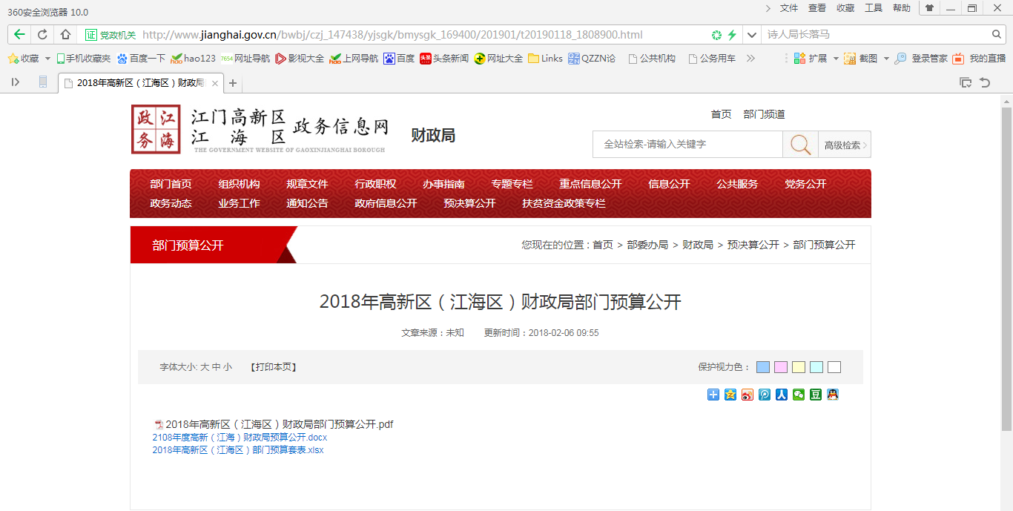The width and height of the screenshot is (1013, 511).
Task: Open the 网址大全 bookmark
Action: coord(498,58)
